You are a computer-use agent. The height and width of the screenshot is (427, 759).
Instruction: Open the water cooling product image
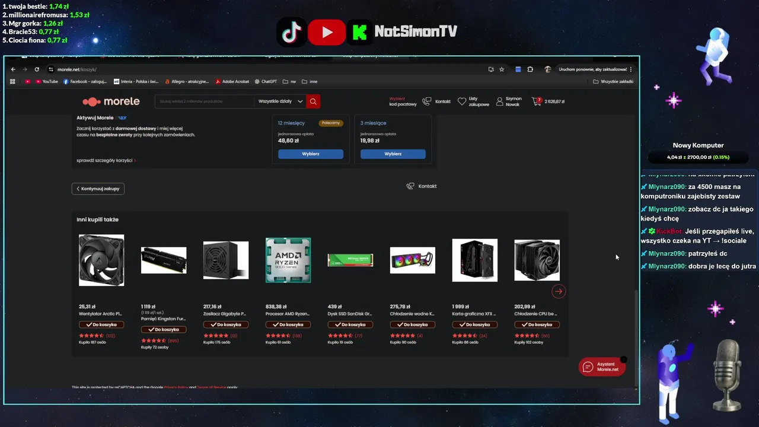(413, 260)
